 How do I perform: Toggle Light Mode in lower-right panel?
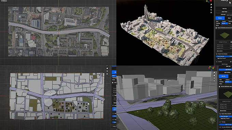point(225,70)
